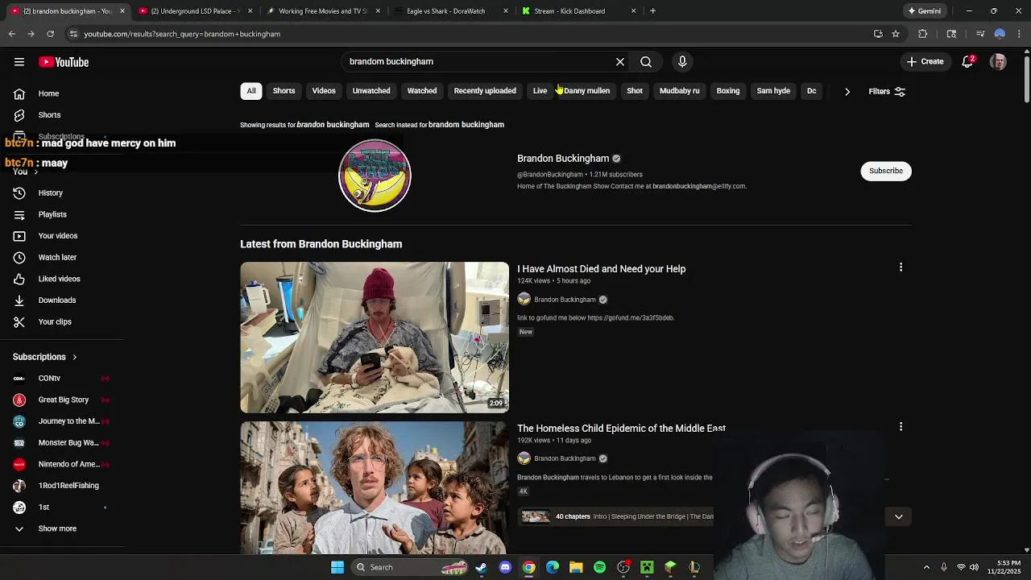Open the YouTube hamburger guide menu
Viewport: 1031px width, 580px height.
click(19, 62)
